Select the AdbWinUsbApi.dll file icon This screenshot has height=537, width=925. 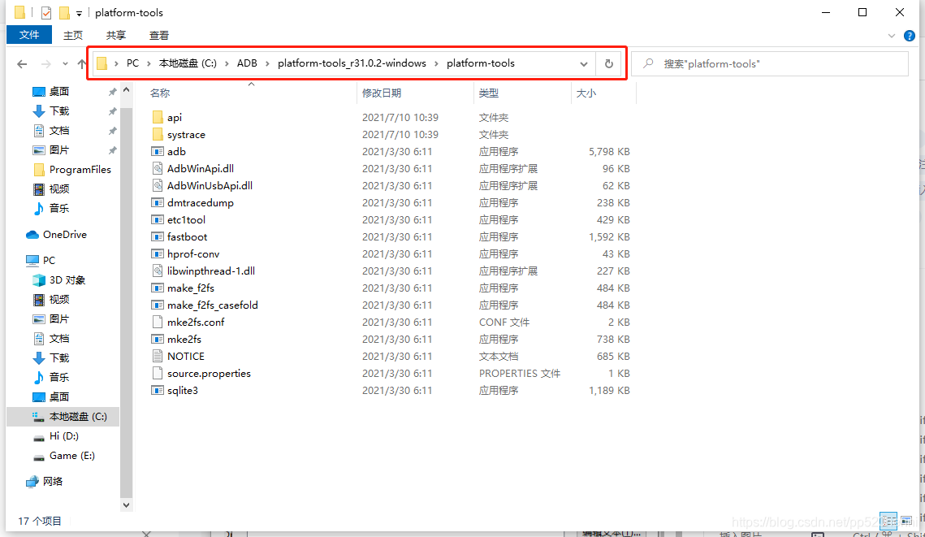click(158, 186)
